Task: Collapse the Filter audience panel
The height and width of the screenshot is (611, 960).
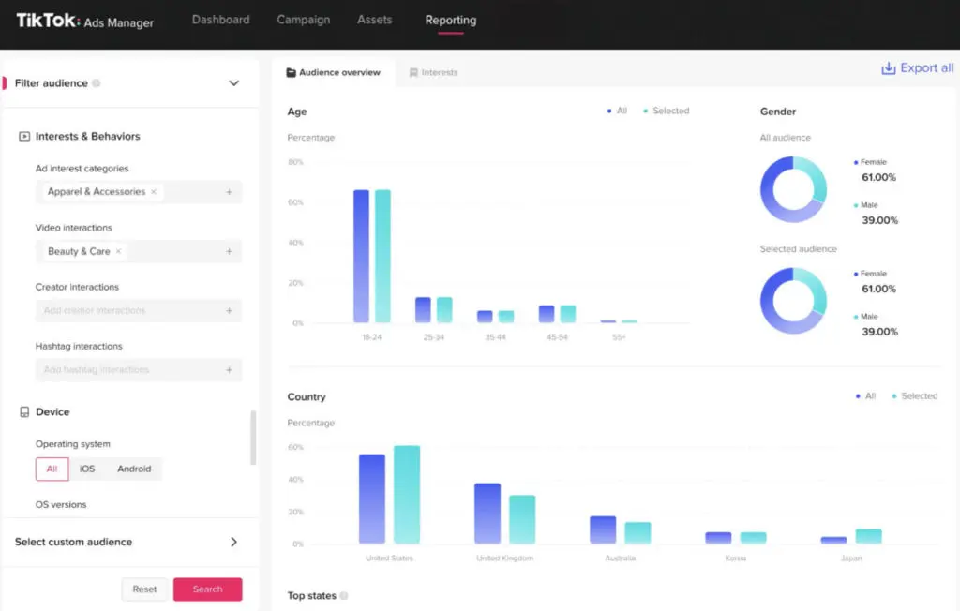Action: (234, 82)
